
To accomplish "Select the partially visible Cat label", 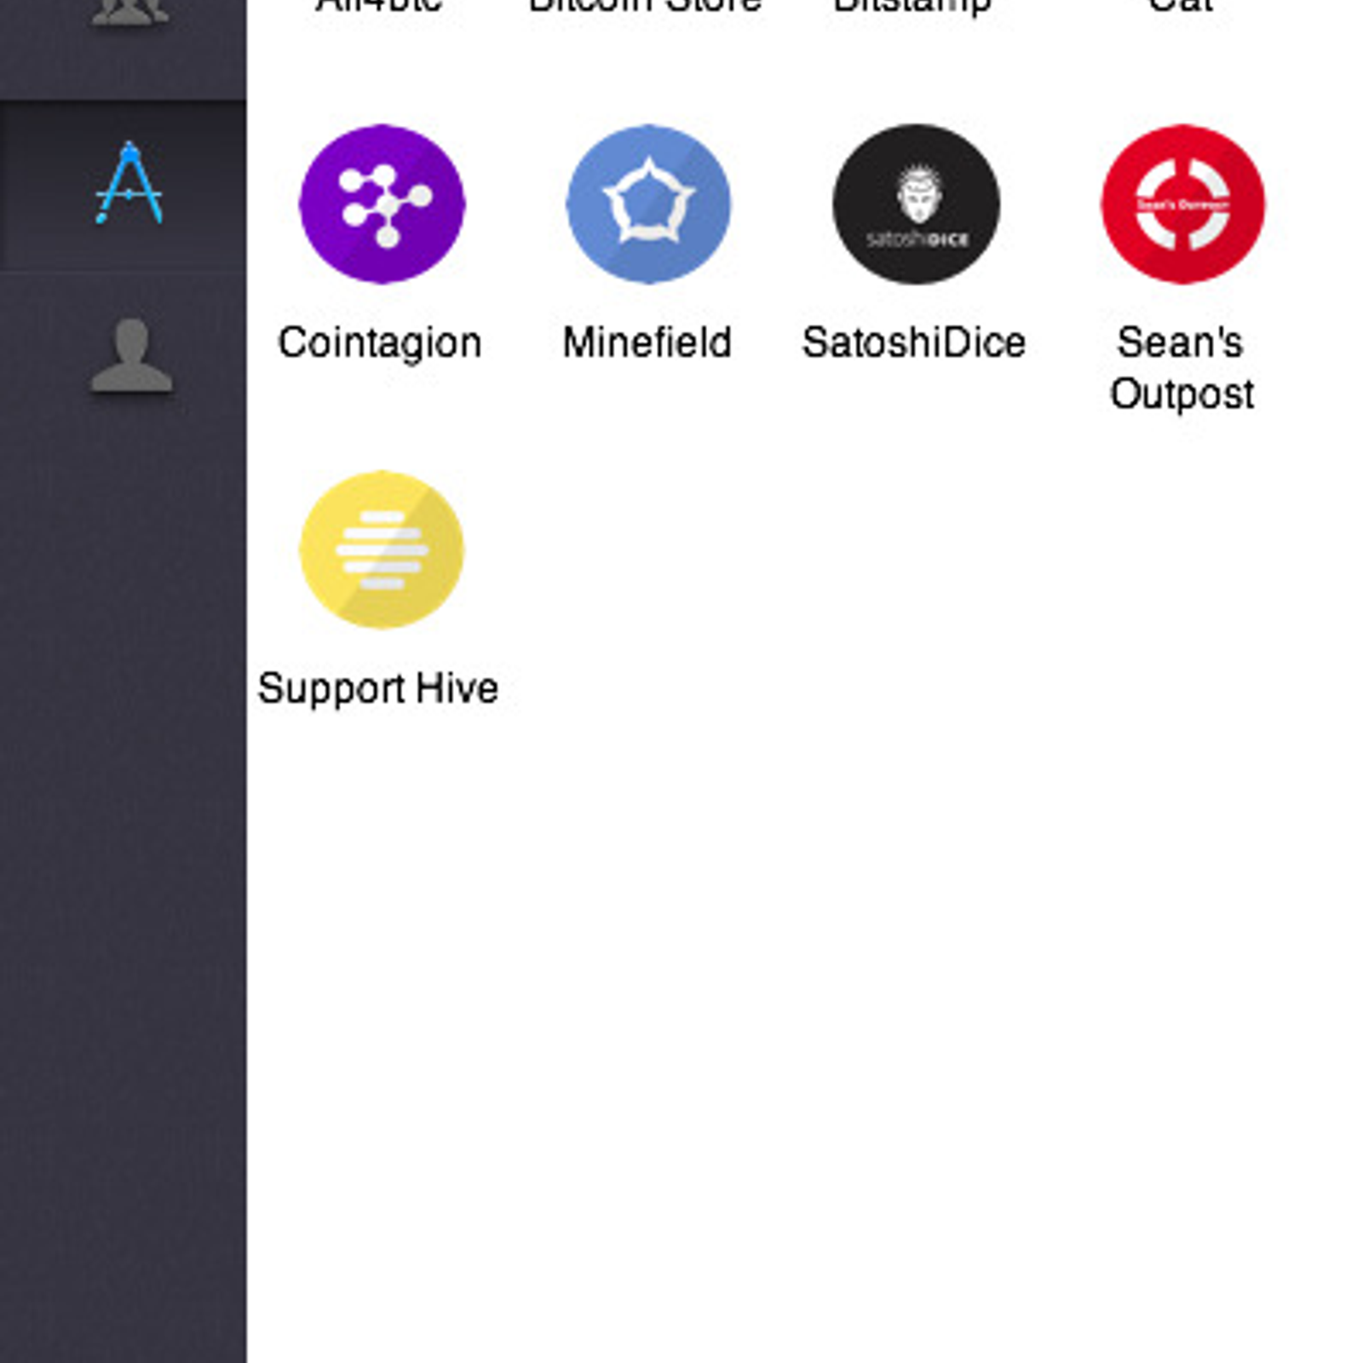I will click(1181, 5).
